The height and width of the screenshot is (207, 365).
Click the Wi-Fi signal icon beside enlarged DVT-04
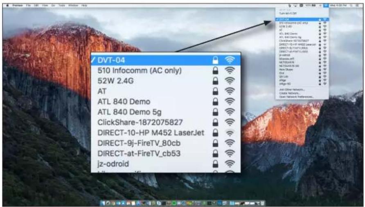coord(230,60)
